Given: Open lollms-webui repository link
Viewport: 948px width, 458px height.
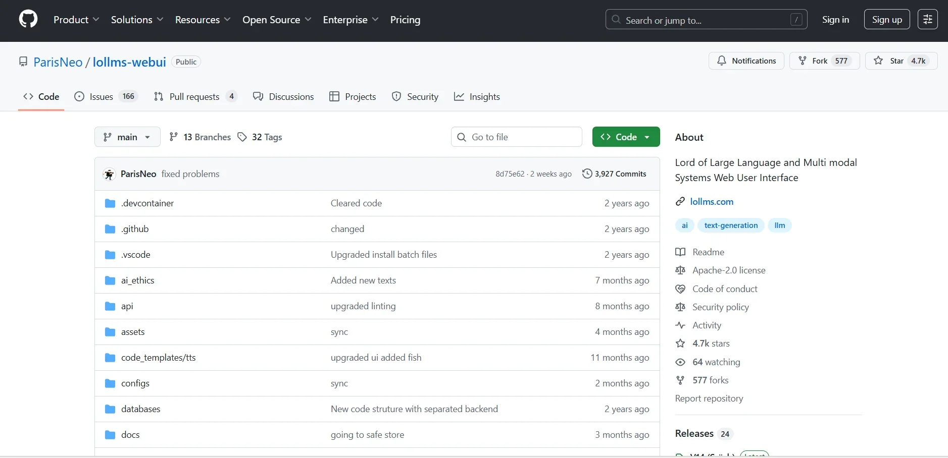Looking at the screenshot, I should (x=129, y=62).
